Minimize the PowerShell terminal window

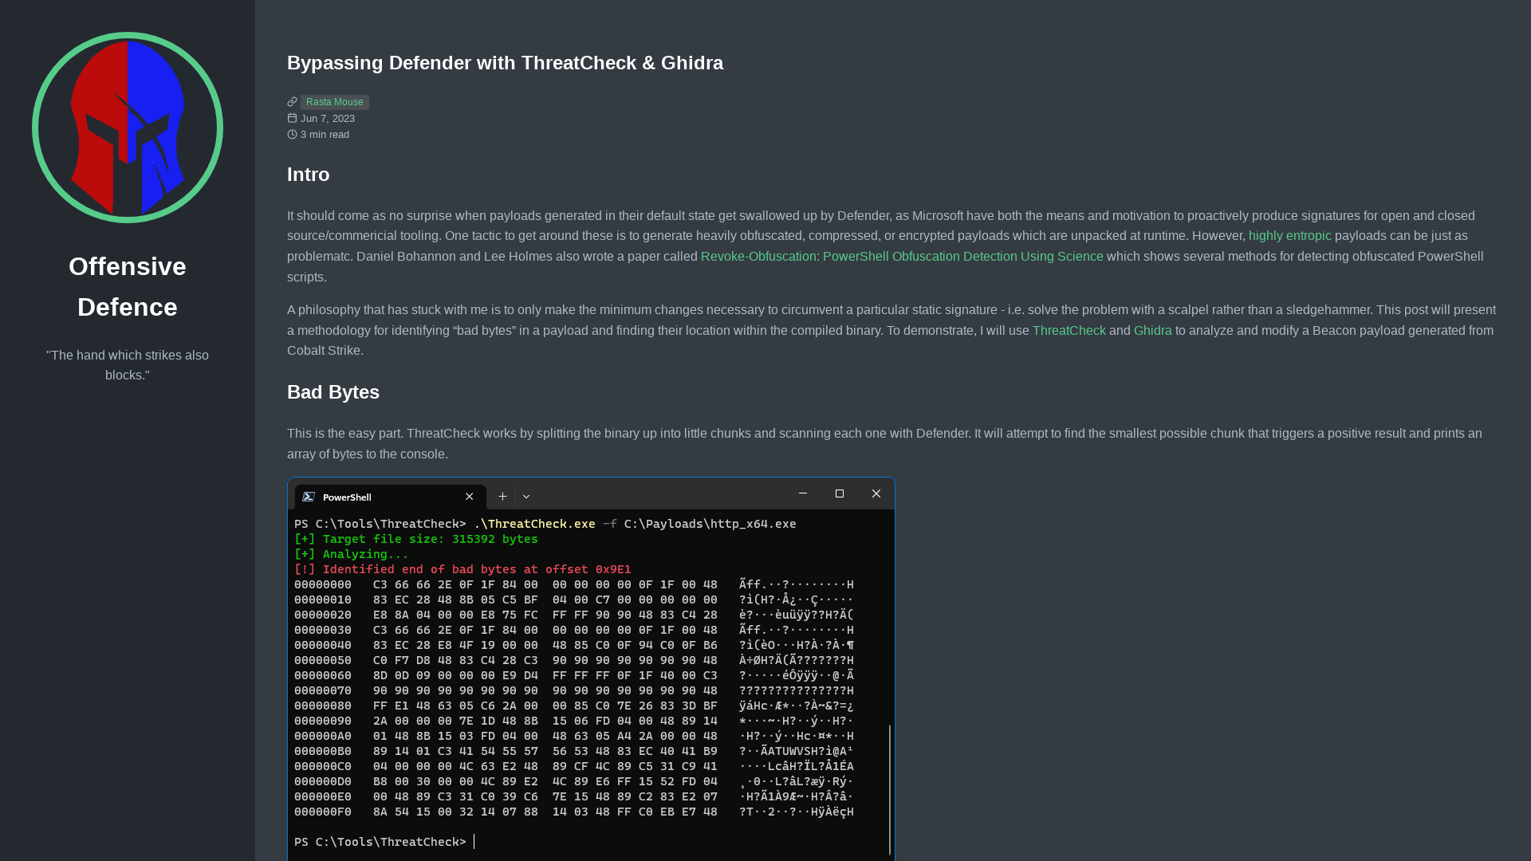pos(803,493)
